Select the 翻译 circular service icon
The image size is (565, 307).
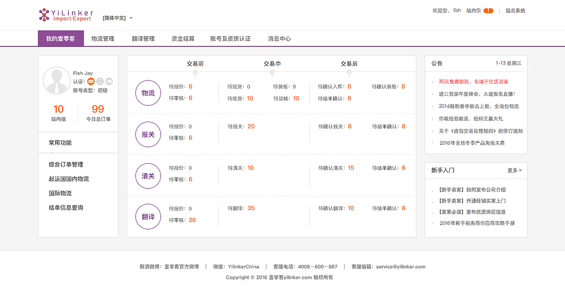point(148,216)
